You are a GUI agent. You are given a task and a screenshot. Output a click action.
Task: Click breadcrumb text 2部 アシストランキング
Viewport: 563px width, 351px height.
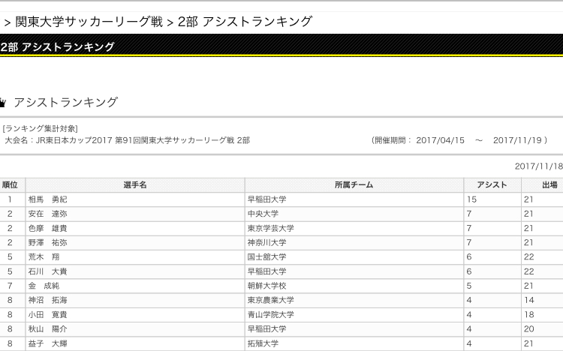pos(245,22)
